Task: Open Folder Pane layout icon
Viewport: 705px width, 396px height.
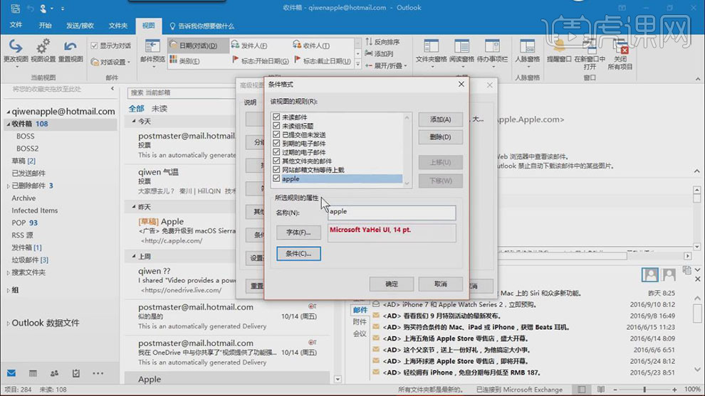Action: (431, 46)
